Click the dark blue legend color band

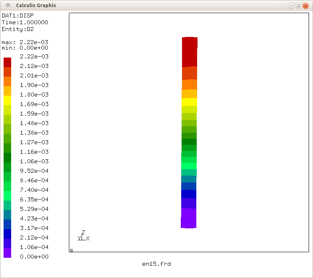point(8,234)
